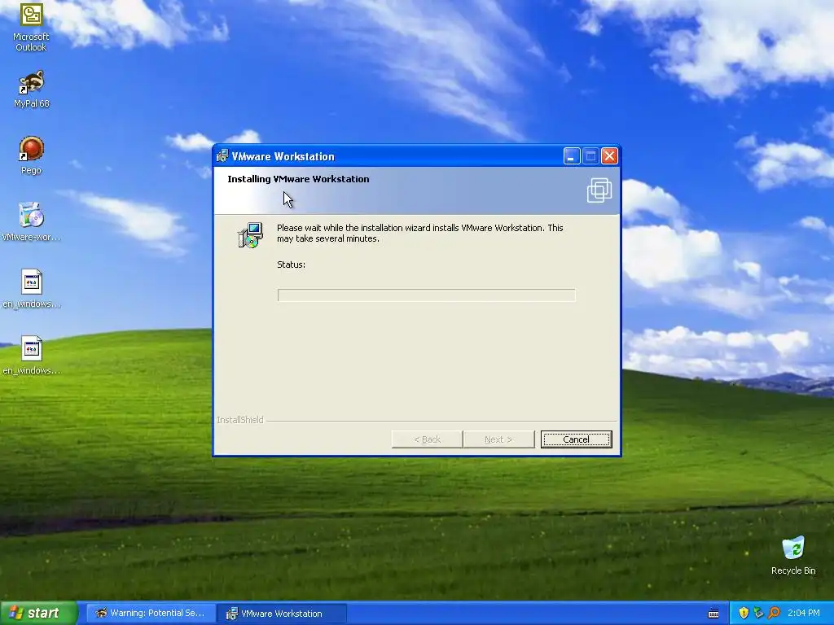Viewport: 834px width, 625px height.
Task: Click the VMware Workstation taskbar button
Action: pos(282,614)
